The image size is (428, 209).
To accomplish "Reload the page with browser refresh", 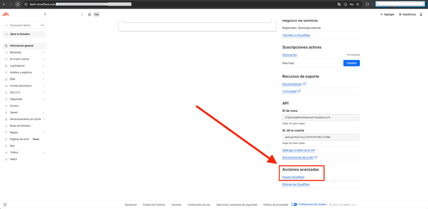I will [18, 4].
